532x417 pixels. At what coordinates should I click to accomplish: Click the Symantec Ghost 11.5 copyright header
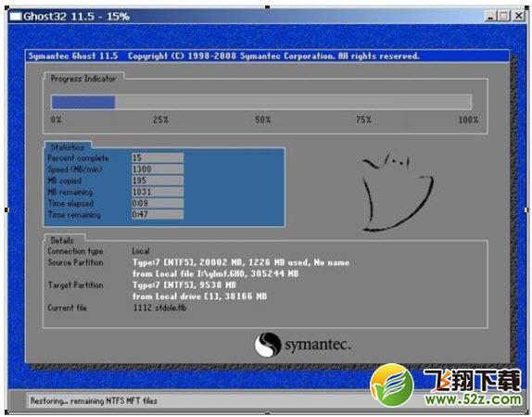224,56
